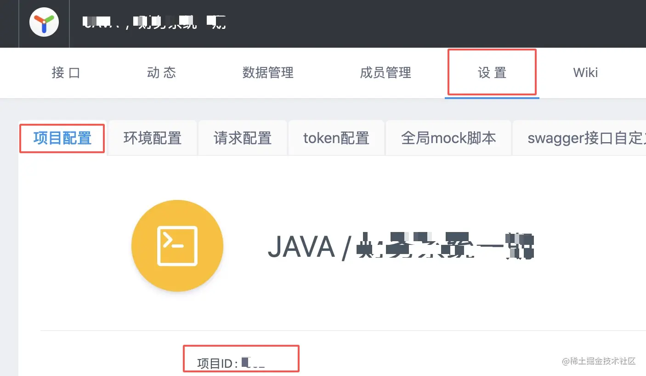Switch to 全局mock脚本
The height and width of the screenshot is (376, 646).
[448, 138]
